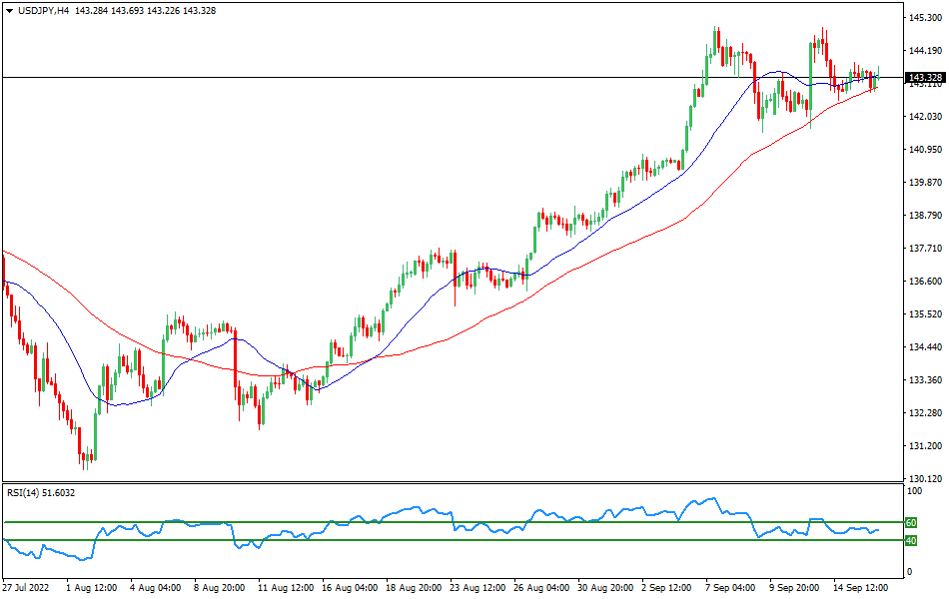Click the 138.790 price axis label
Image resolution: width=949 pixels, height=599 pixels.
tap(924, 215)
